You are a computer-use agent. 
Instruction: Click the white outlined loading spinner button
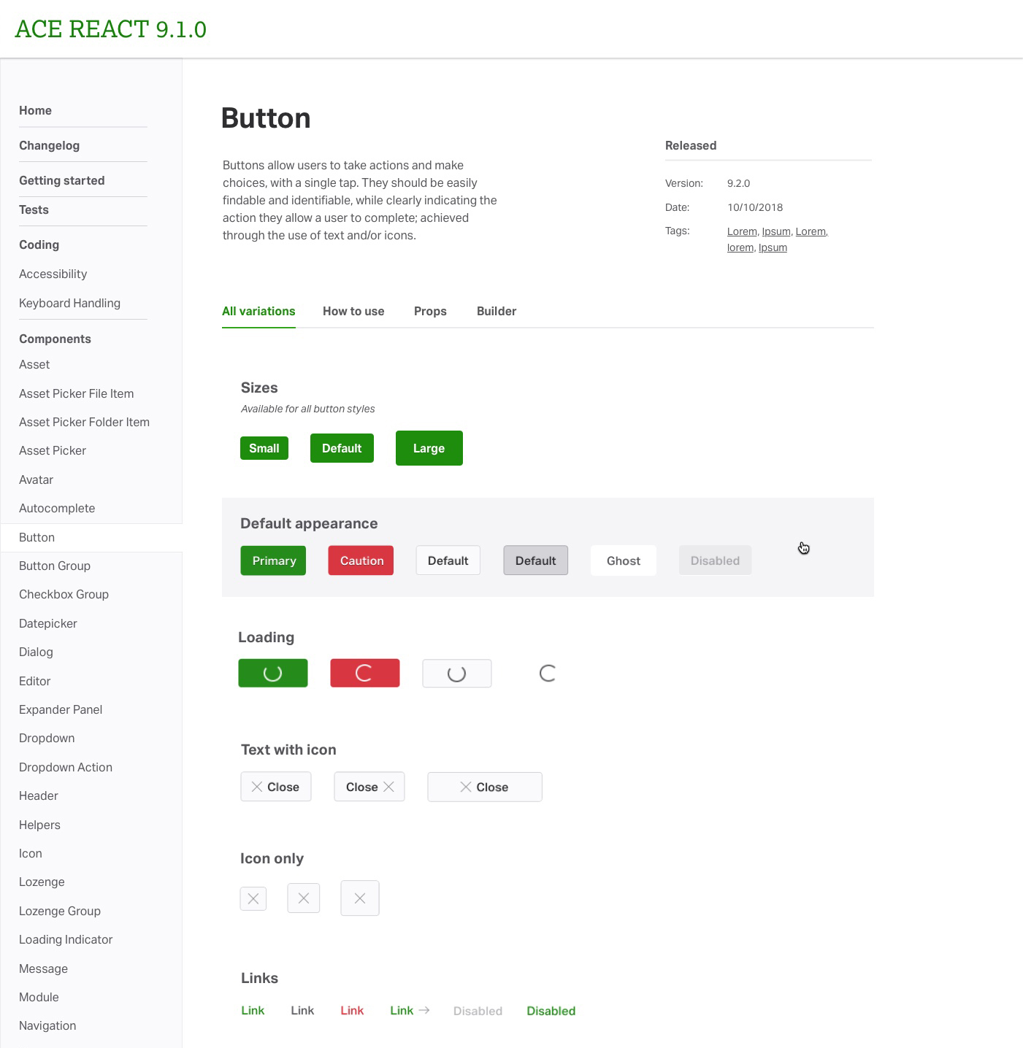(457, 673)
